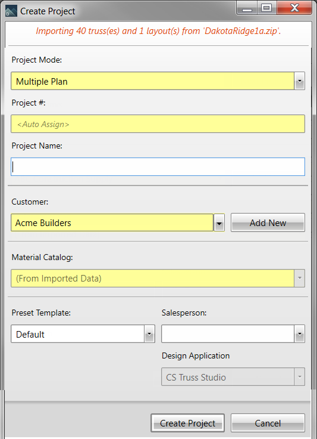Open the Customer dropdown arrow
The image size is (317, 439).
tap(219, 223)
